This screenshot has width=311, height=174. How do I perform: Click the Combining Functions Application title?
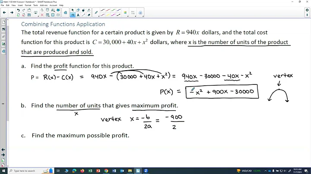click(63, 24)
